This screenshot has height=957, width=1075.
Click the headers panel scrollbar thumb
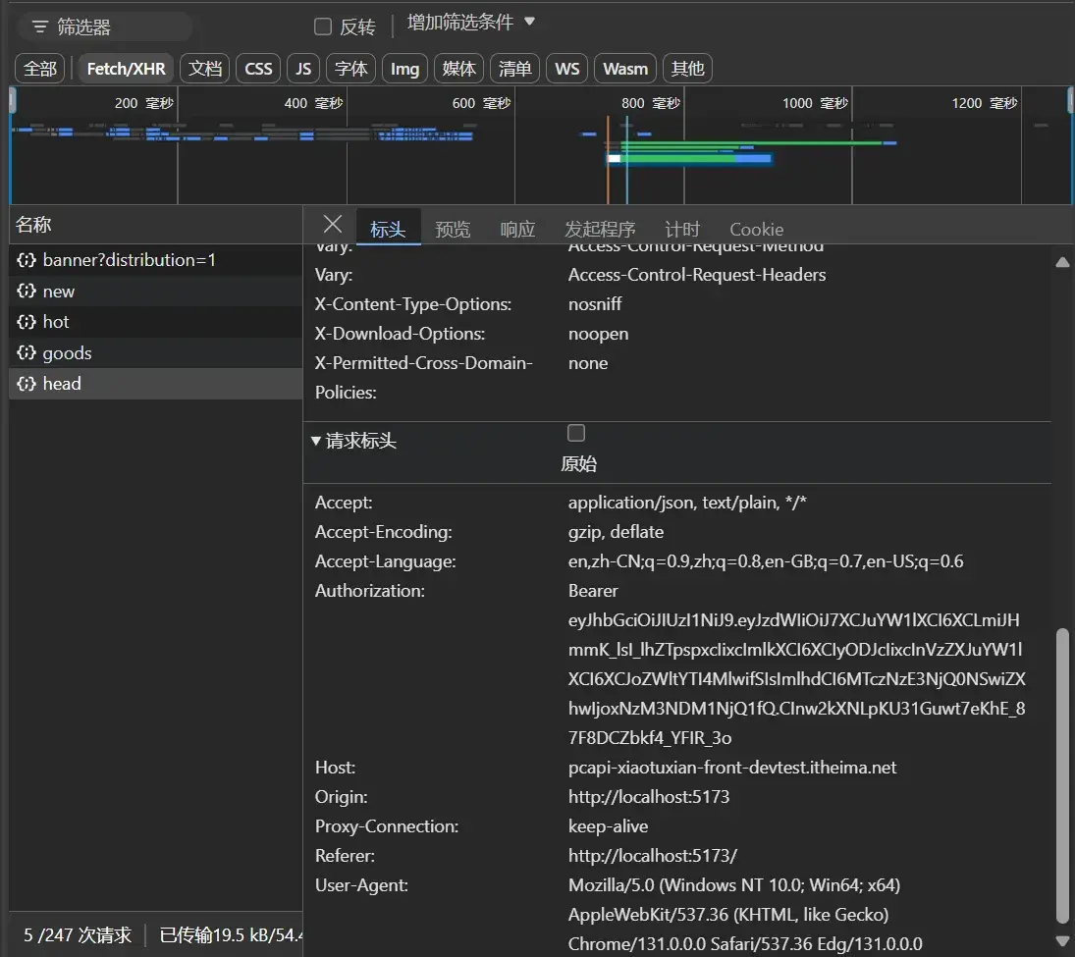coord(1062,775)
